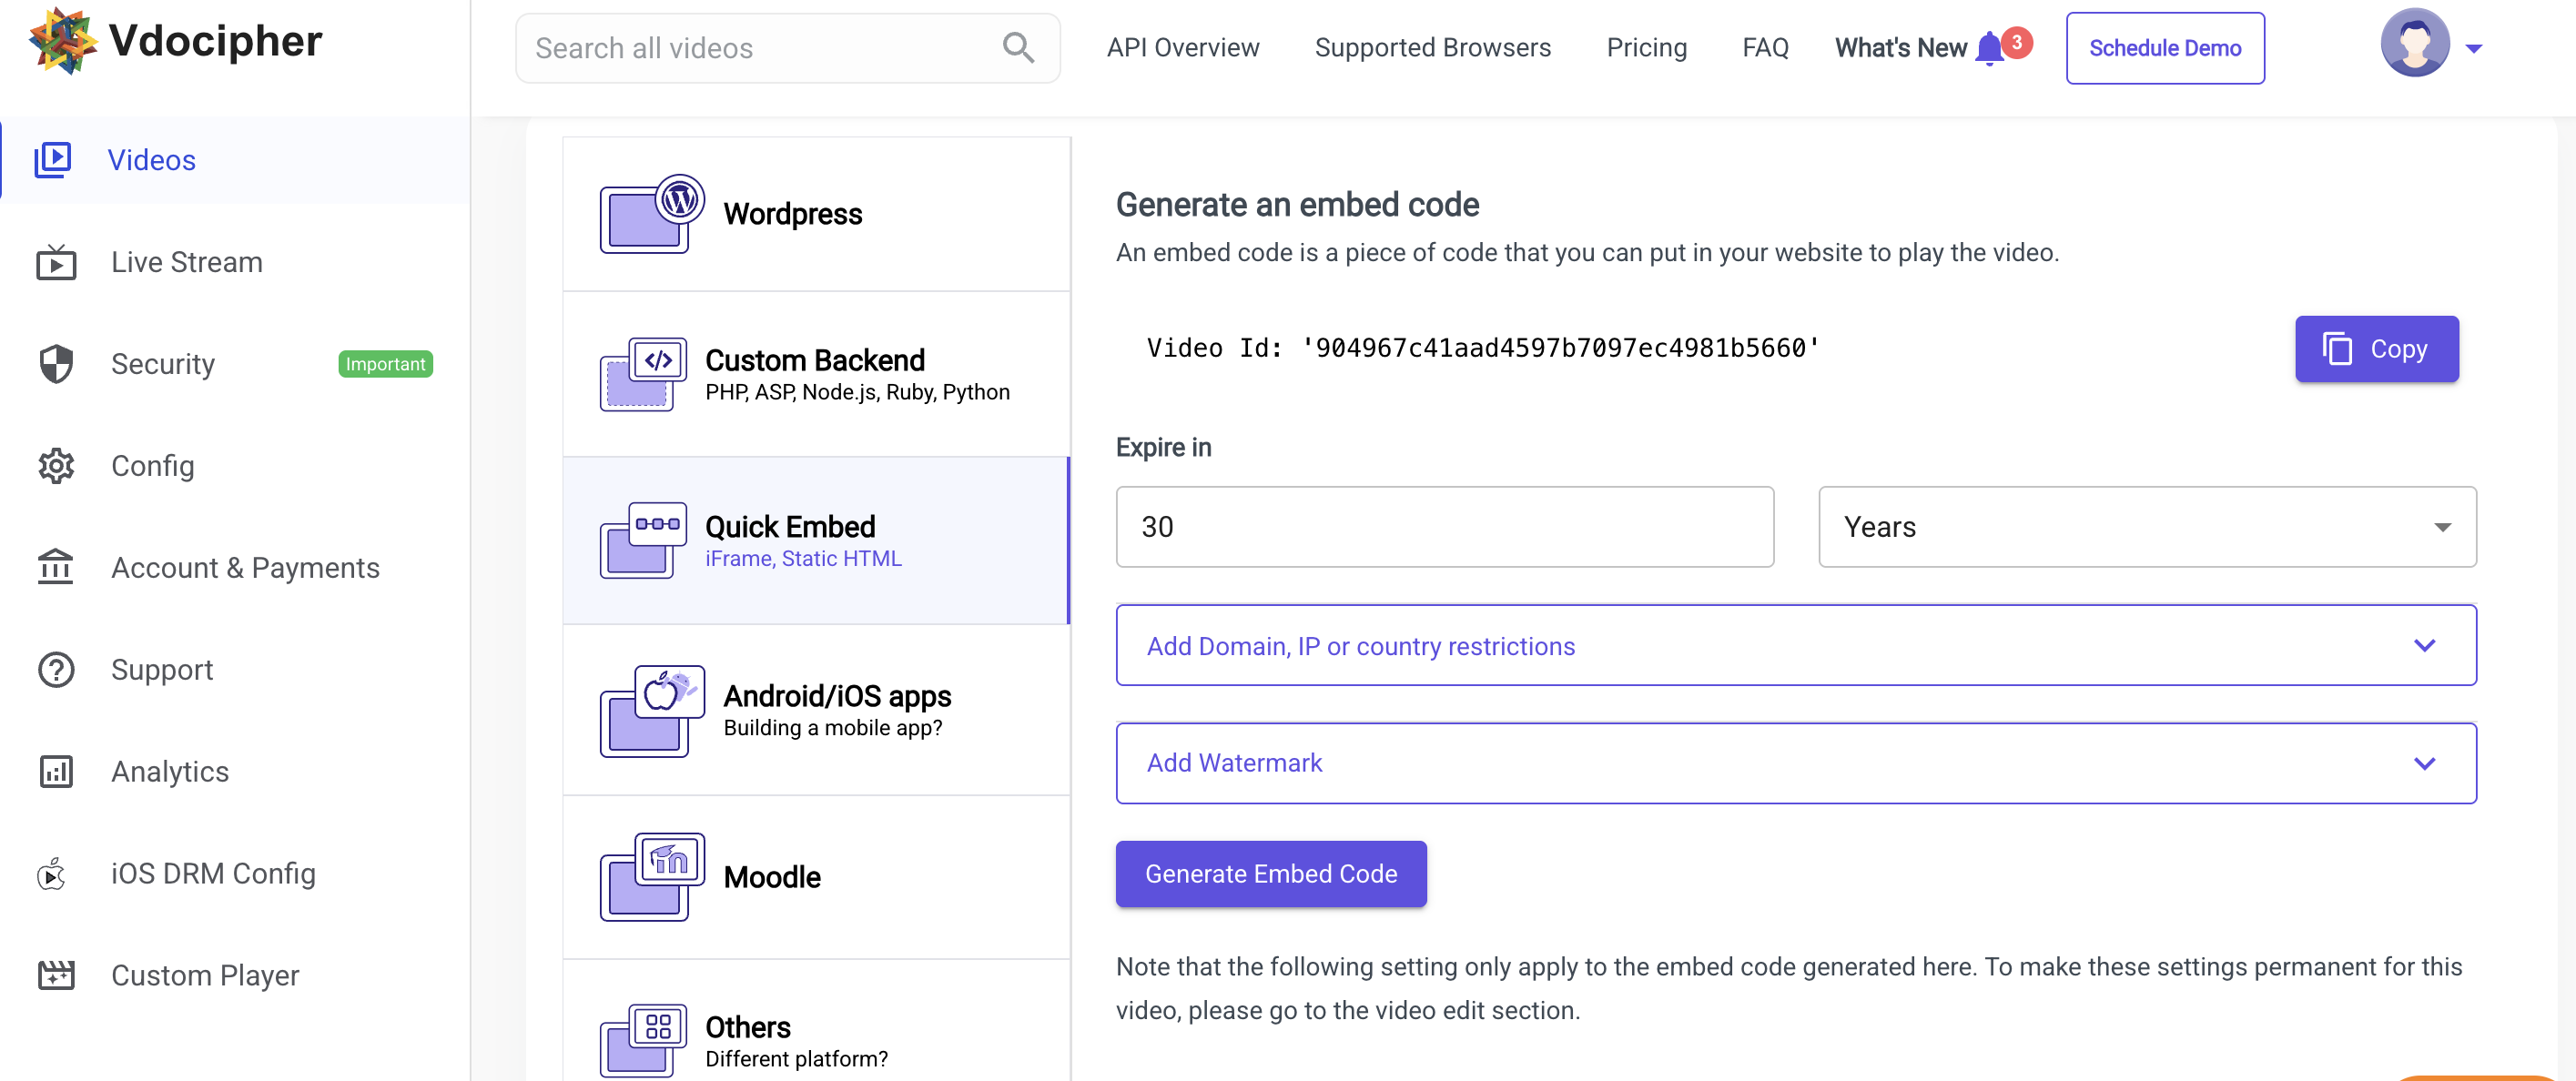Image resolution: width=2576 pixels, height=1081 pixels.
Task: Switch to the Wordpress embed tab
Action: 816,213
